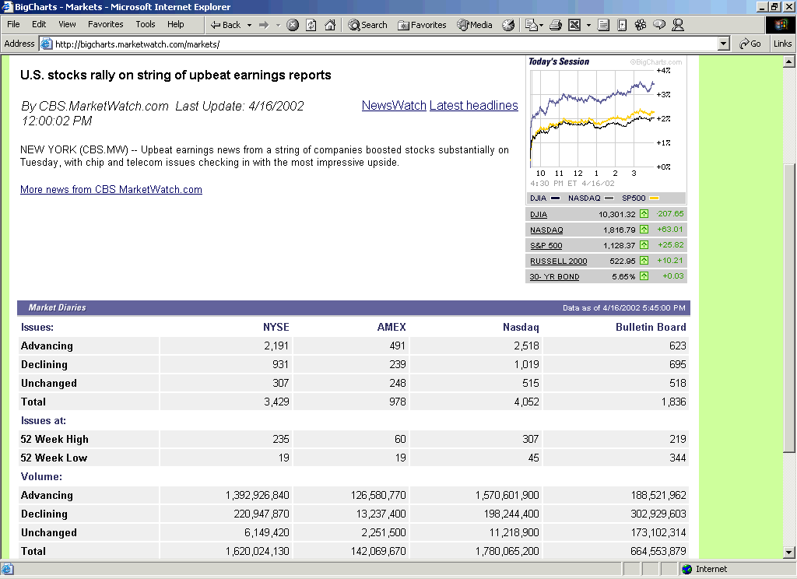Click the Stop loading toolbar icon

coord(293,25)
